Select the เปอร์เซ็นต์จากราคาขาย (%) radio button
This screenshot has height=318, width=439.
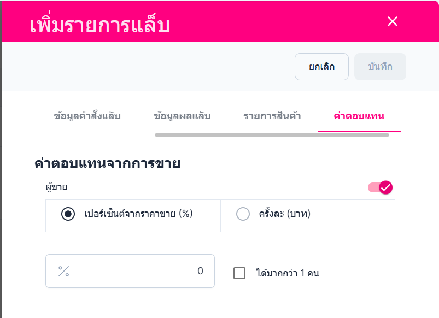click(68, 214)
